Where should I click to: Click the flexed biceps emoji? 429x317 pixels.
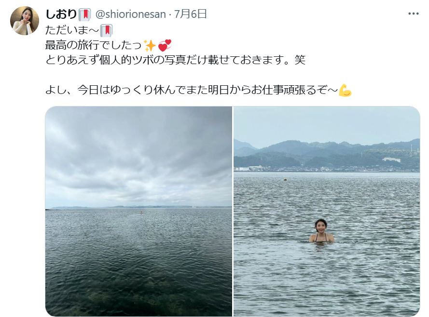[x=345, y=90]
